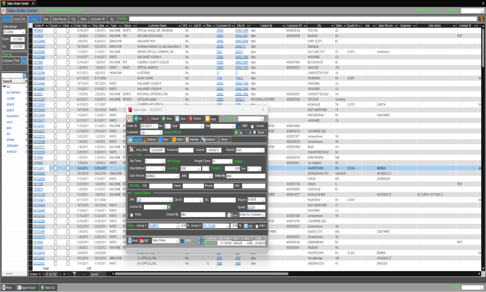Viewport: 486px width, 292px height.
Task: Export order using the PDF icon
Action: [144, 240]
